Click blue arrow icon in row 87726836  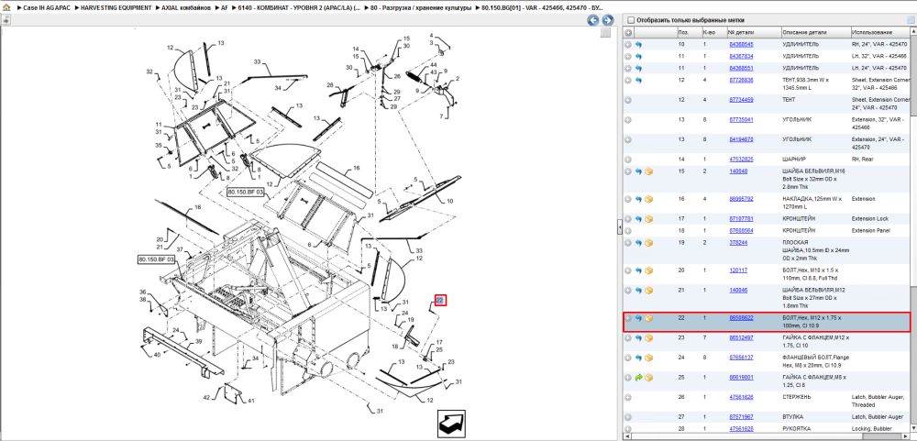tap(638, 80)
